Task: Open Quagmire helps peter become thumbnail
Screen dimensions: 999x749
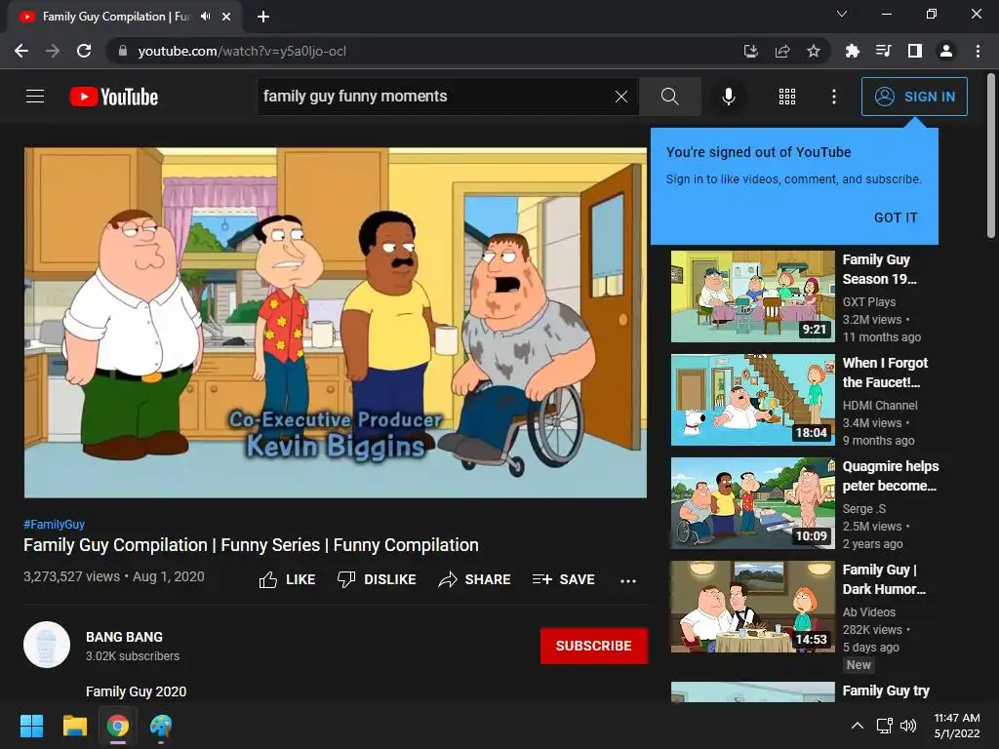Action: [x=752, y=503]
